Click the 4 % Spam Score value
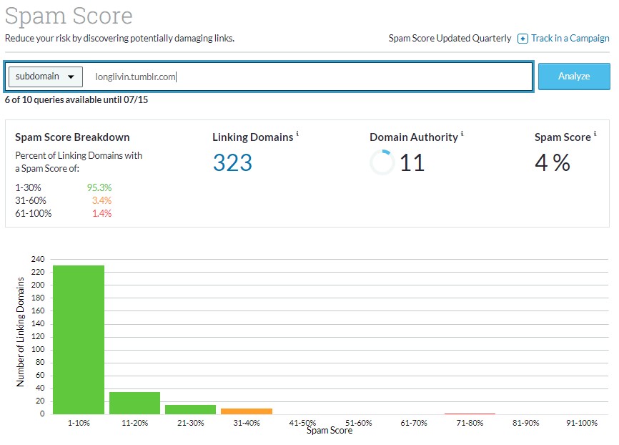Image resolution: width=619 pixels, height=445 pixels. click(x=553, y=162)
